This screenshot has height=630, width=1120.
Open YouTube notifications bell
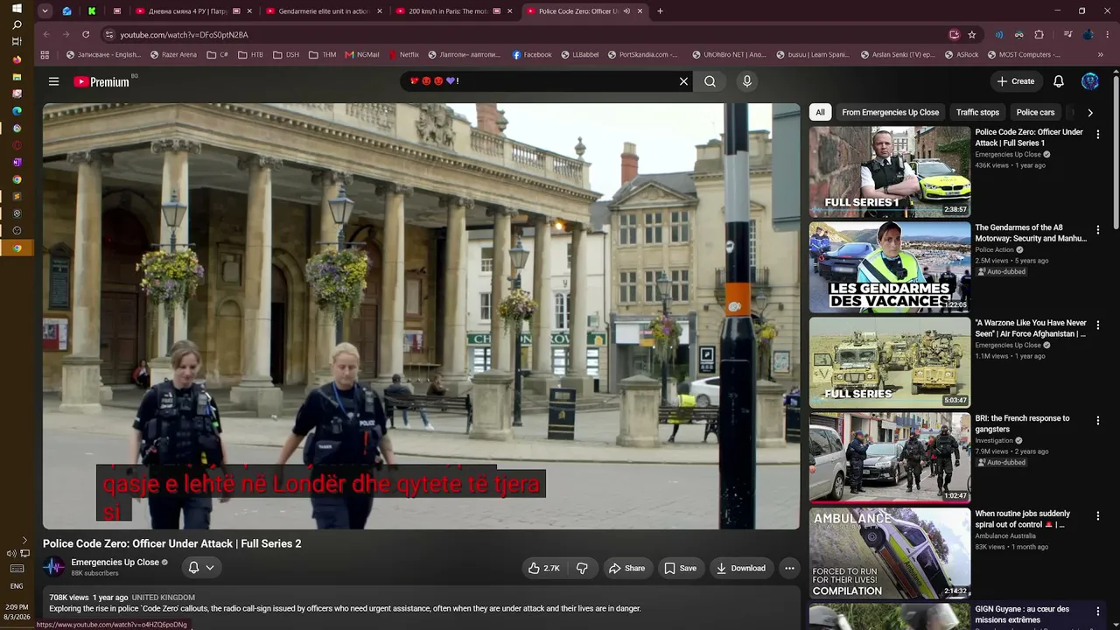1058,81
